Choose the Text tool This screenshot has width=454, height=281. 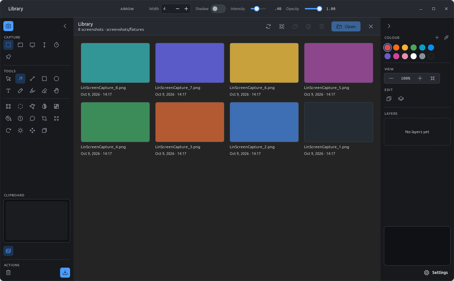pos(8,91)
